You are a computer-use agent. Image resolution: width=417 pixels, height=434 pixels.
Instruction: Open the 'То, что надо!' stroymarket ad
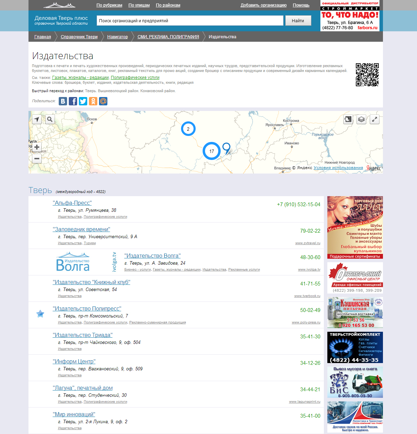(350, 16)
